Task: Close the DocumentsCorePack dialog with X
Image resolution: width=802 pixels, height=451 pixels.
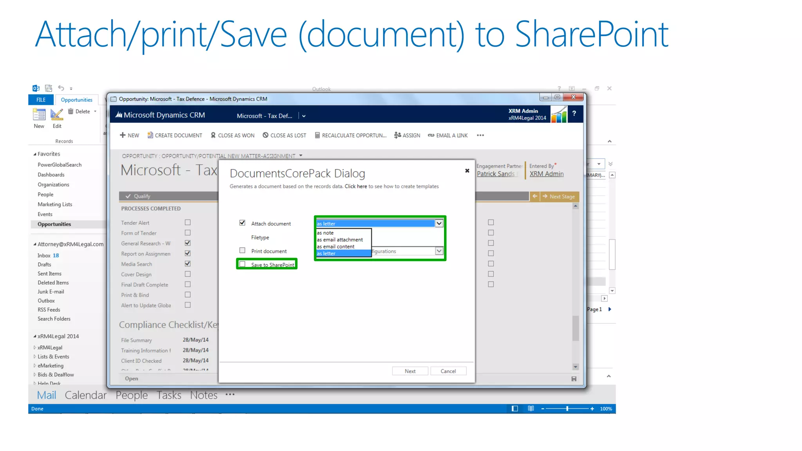Action: point(467,171)
